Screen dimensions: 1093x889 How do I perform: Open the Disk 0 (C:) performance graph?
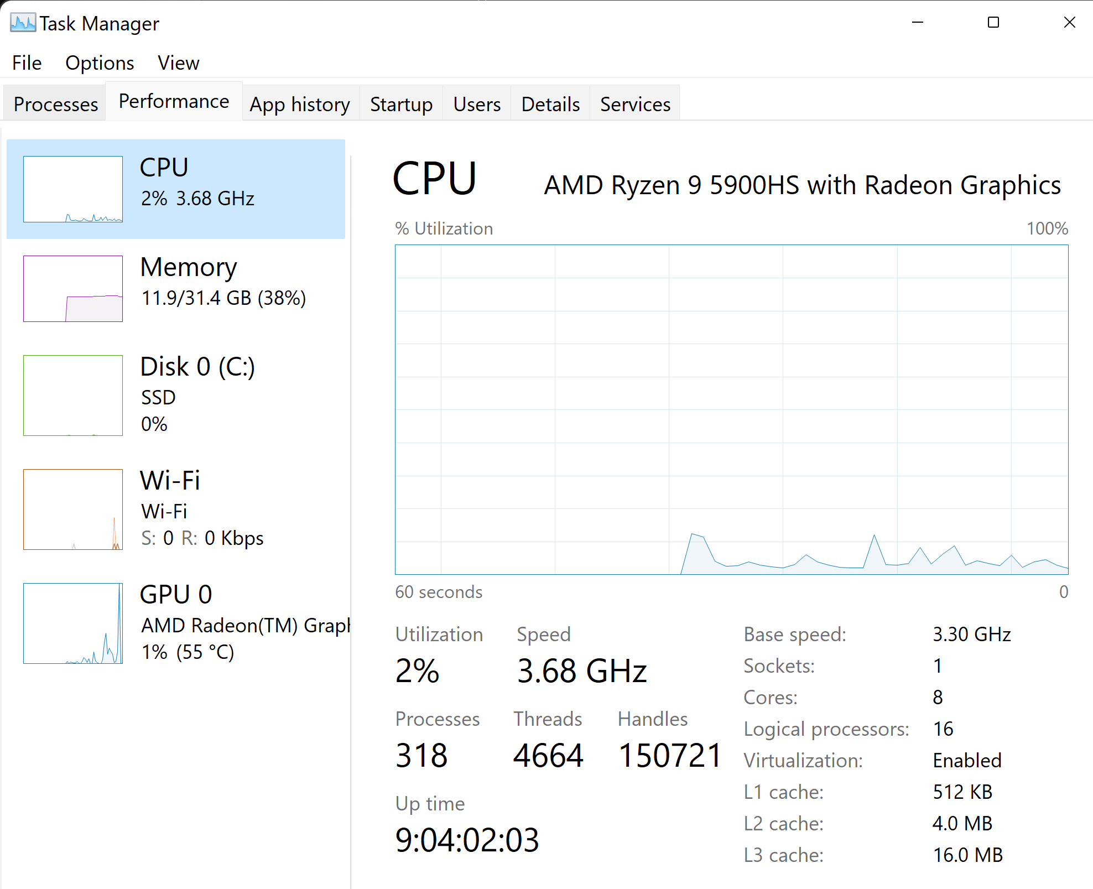73,396
